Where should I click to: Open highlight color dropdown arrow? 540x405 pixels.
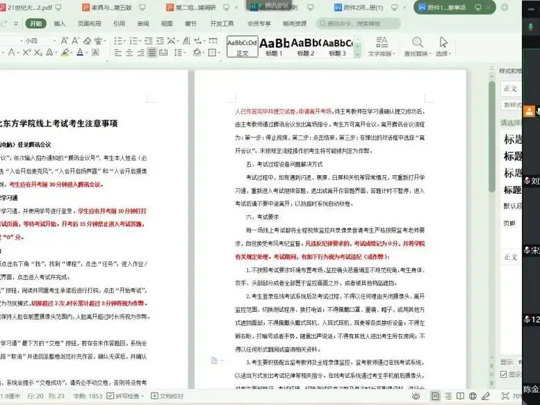pos(71,53)
